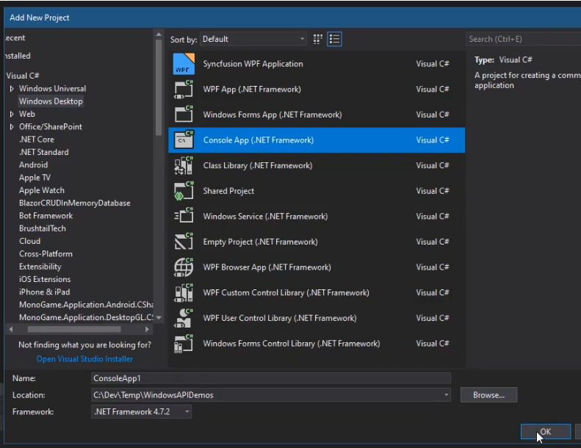Click the Windows Forms Control Library icon
581x448 pixels.
[x=184, y=344]
